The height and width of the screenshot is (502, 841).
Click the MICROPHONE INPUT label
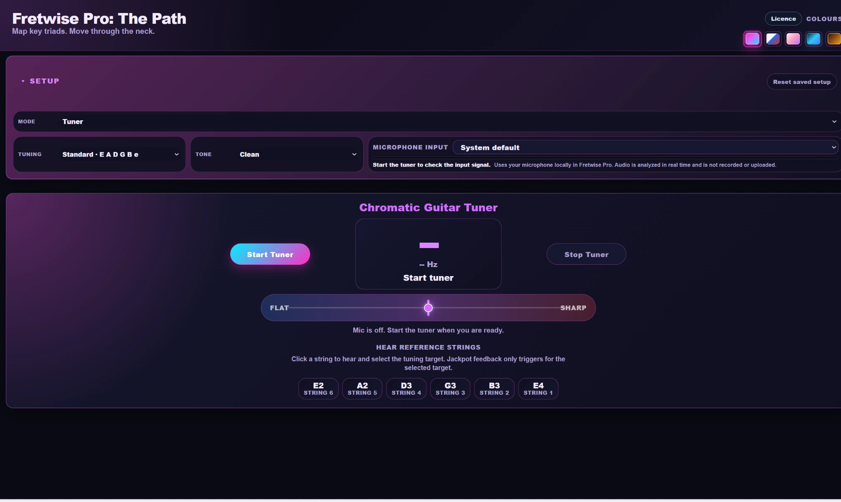tap(410, 147)
